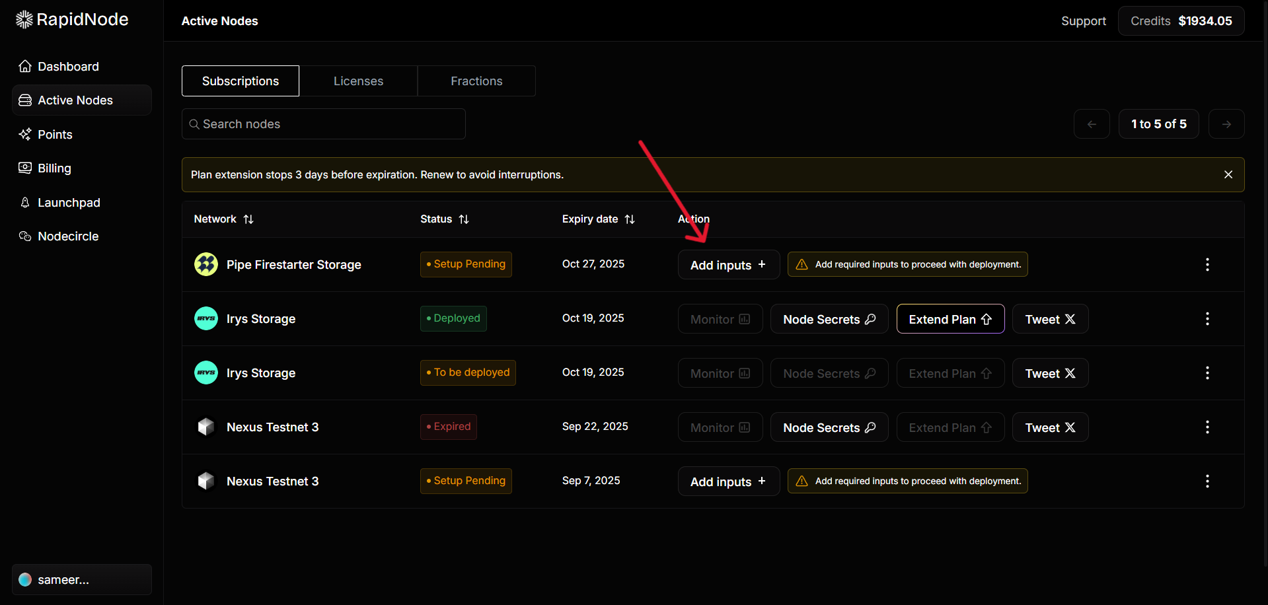The width and height of the screenshot is (1268, 605).
Task: Click the Search nodes input field
Action: point(324,124)
